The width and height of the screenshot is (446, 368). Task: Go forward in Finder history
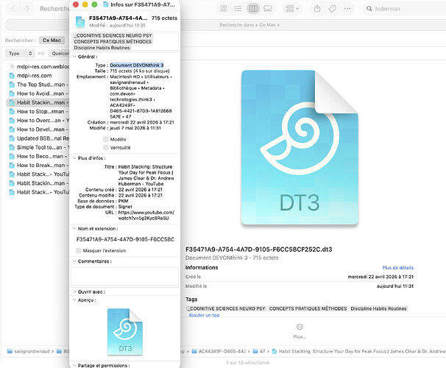pos(27,9)
